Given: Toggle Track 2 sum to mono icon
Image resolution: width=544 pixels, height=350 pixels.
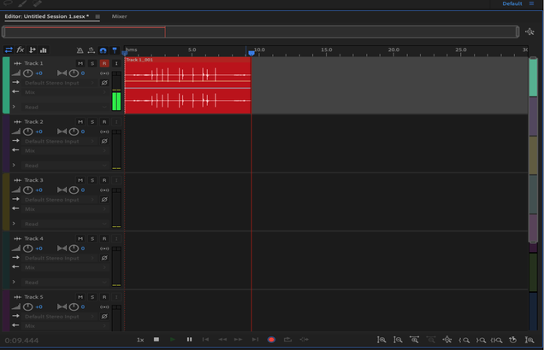Looking at the screenshot, I should click(x=104, y=132).
